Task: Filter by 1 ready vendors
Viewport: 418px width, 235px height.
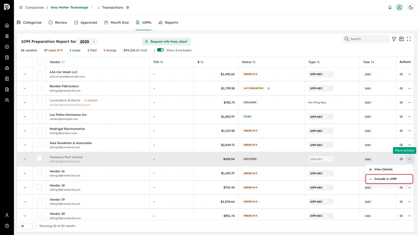Action: point(75,50)
